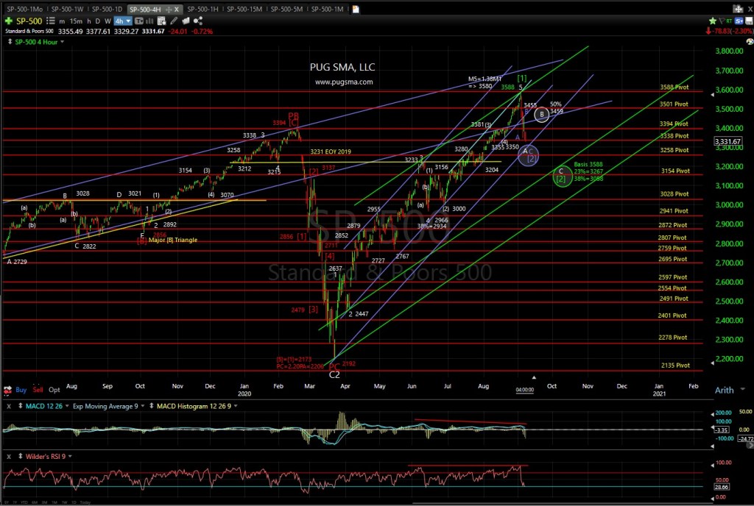The width and height of the screenshot is (754, 506).
Task: Select the m minute timeframe
Action: point(62,21)
